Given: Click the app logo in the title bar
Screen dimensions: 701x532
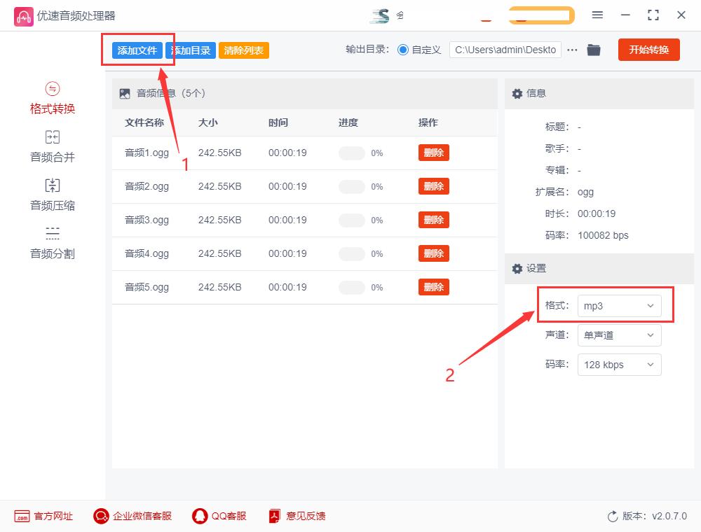Looking at the screenshot, I should point(23,15).
